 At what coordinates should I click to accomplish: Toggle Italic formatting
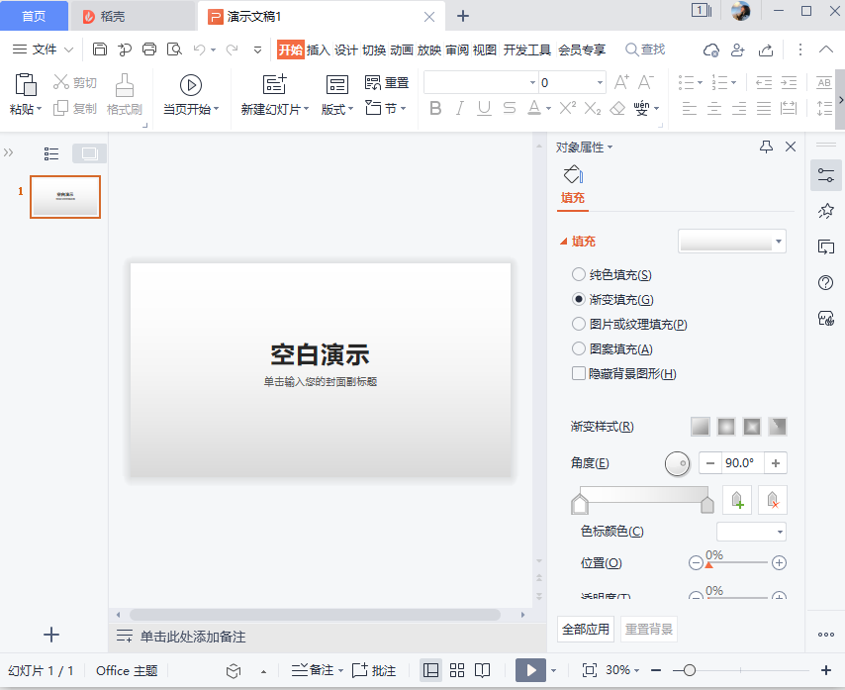click(x=460, y=108)
